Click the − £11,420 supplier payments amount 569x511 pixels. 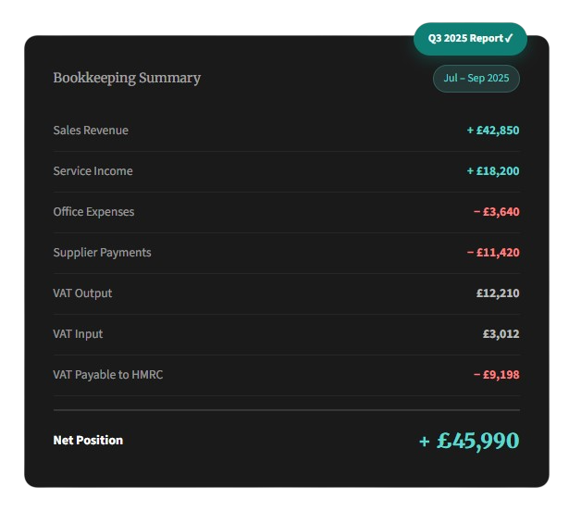click(x=493, y=253)
